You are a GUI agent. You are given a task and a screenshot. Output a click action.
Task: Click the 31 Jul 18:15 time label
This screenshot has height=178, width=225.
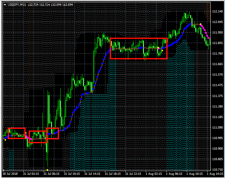tap(113, 174)
